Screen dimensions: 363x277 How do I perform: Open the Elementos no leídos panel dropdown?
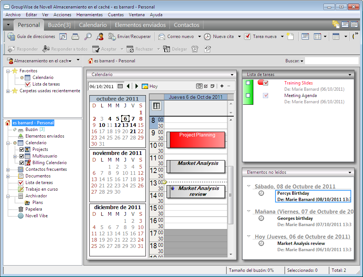pos(350,173)
